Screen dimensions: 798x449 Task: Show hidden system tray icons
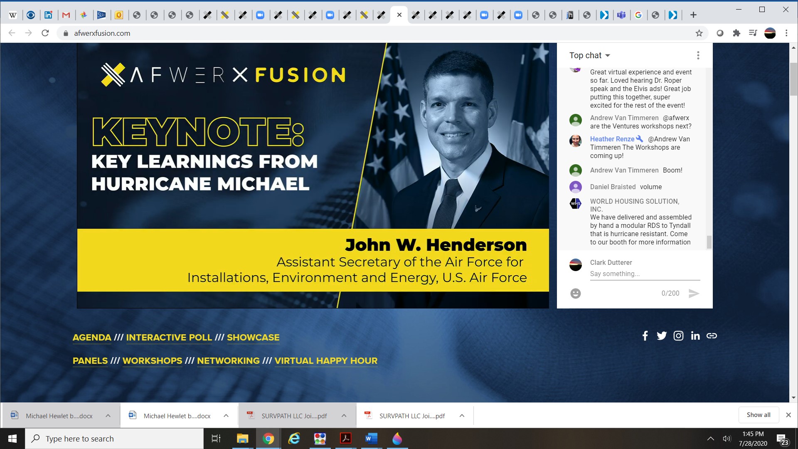click(711, 439)
